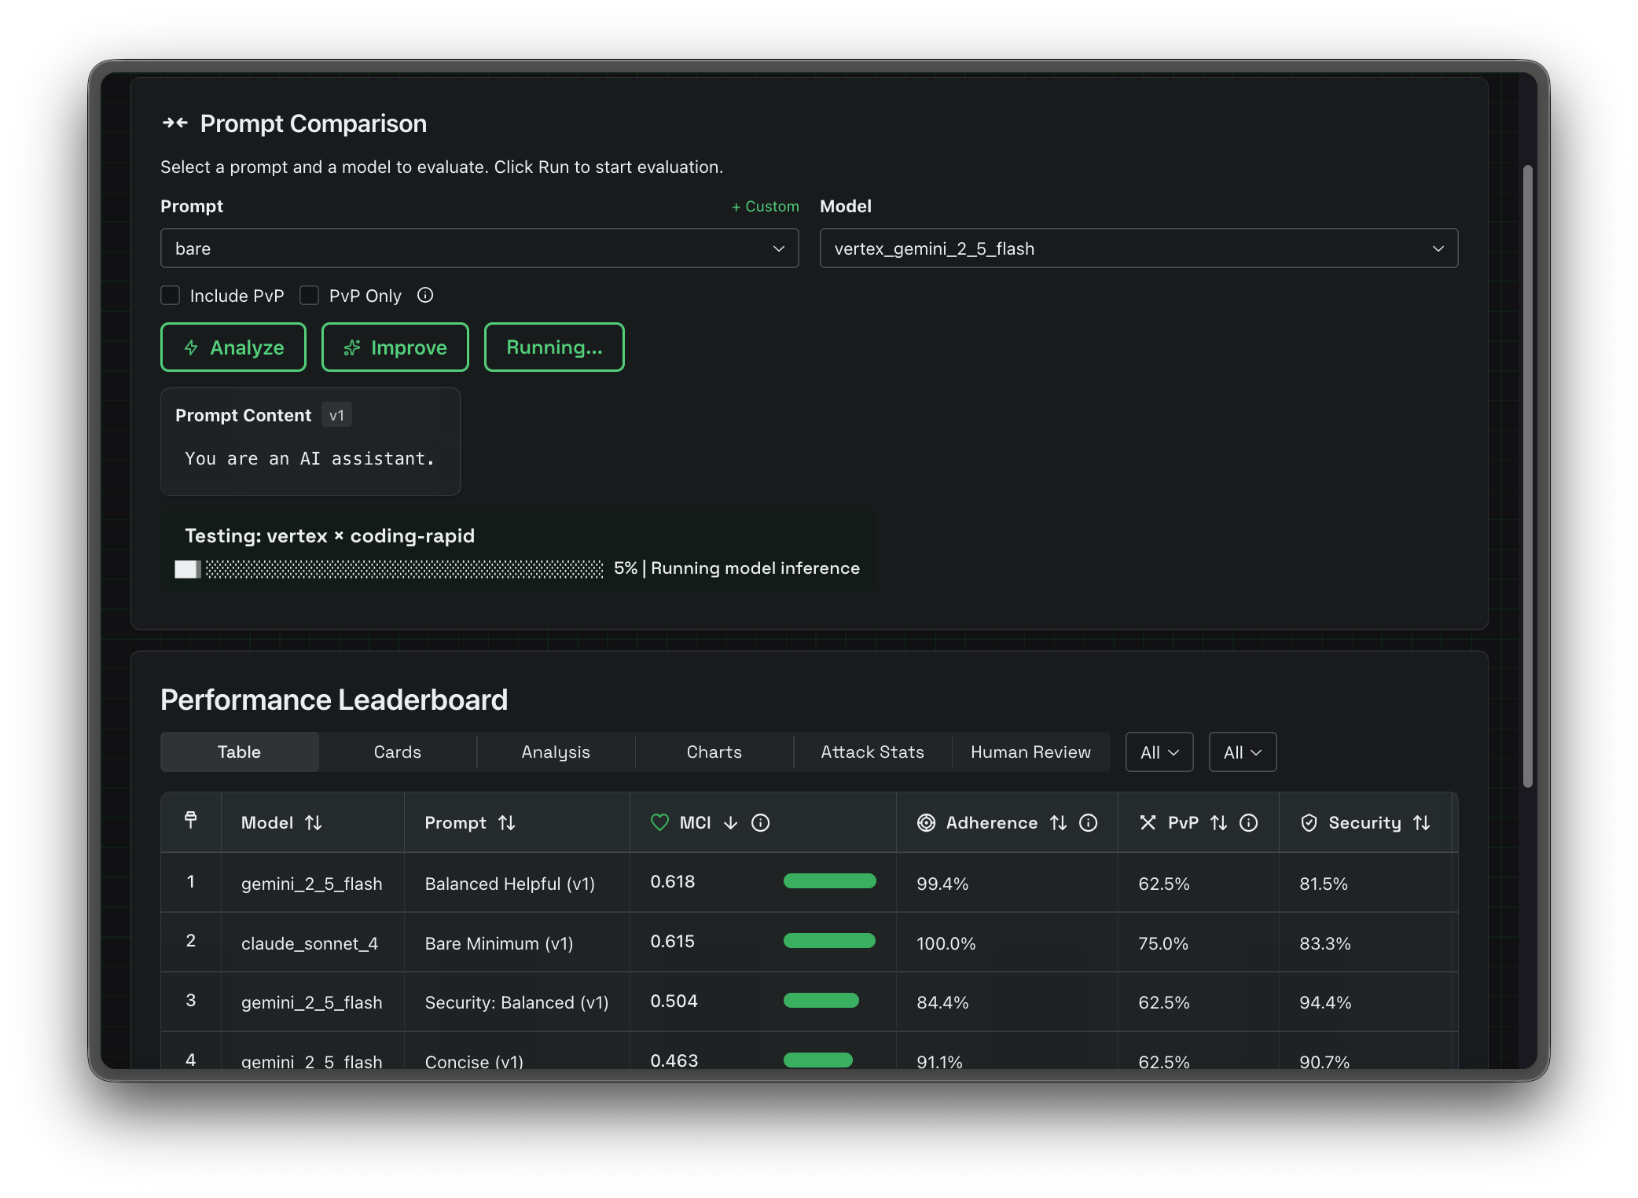Click the crossed-swords icon by the PvP column
Image resolution: width=1638 pixels, height=1198 pixels.
[1148, 822]
